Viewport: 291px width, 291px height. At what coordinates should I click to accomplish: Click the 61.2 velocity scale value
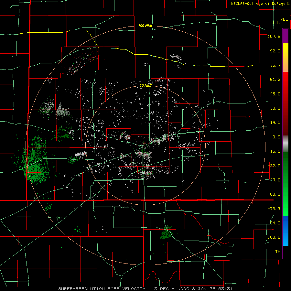(275, 80)
